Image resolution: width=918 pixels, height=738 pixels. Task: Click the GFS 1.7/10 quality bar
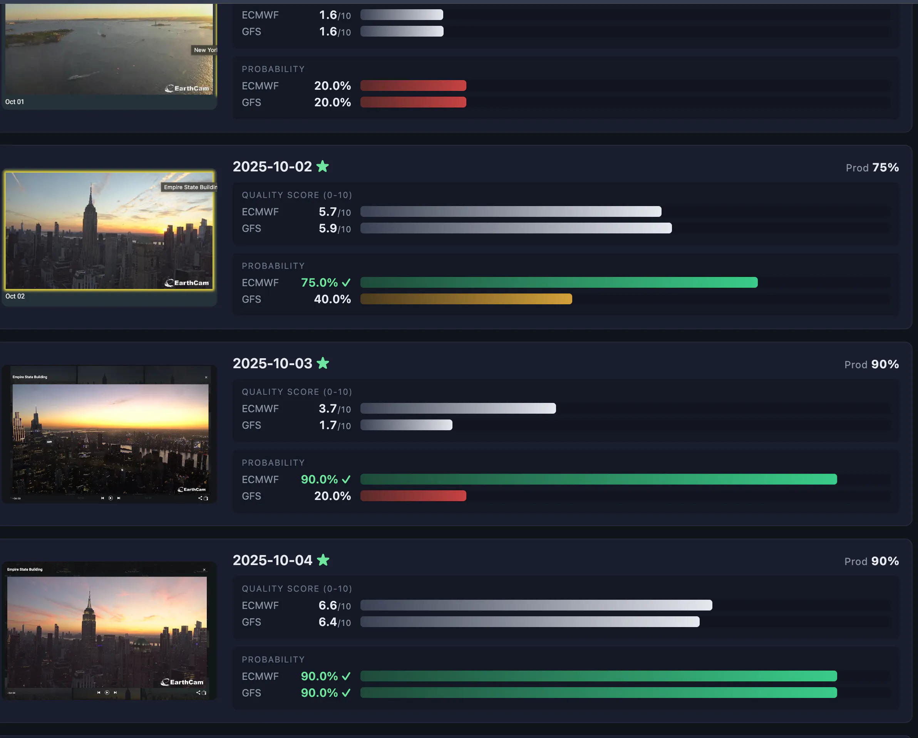coord(406,424)
